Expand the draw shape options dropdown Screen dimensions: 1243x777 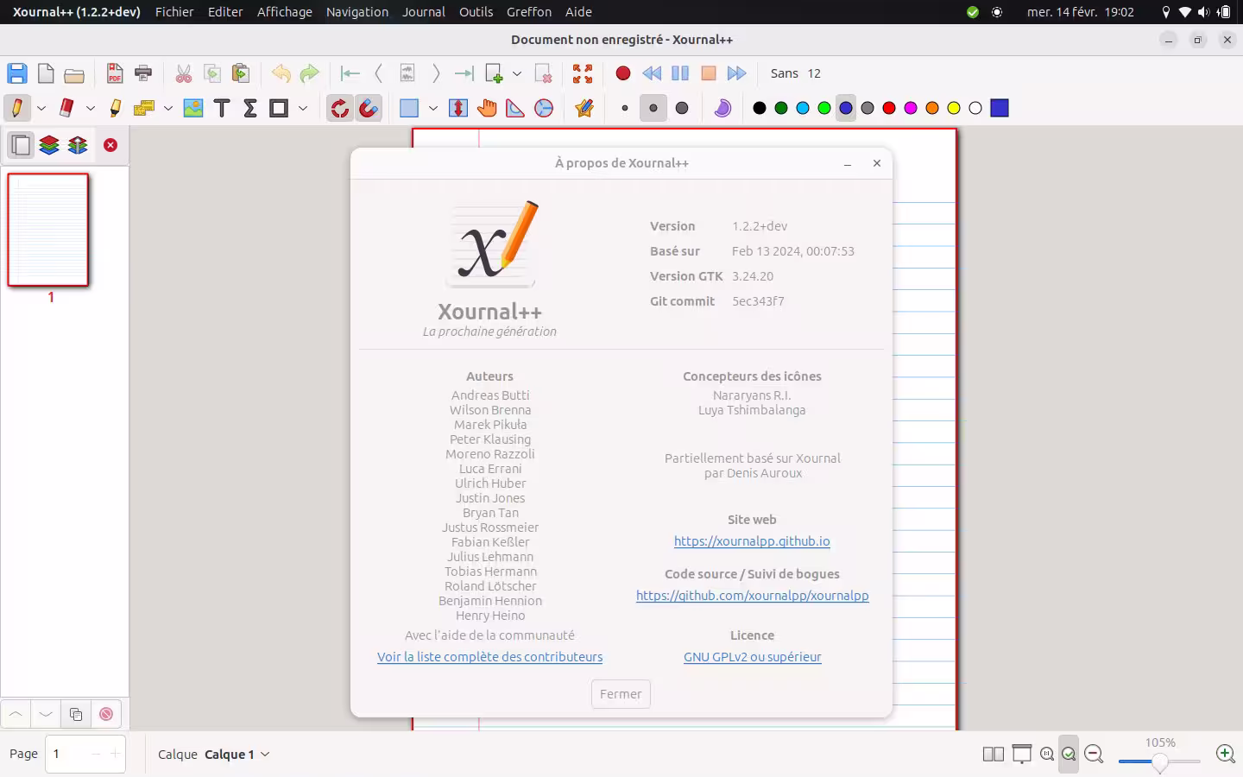pyautogui.click(x=303, y=108)
